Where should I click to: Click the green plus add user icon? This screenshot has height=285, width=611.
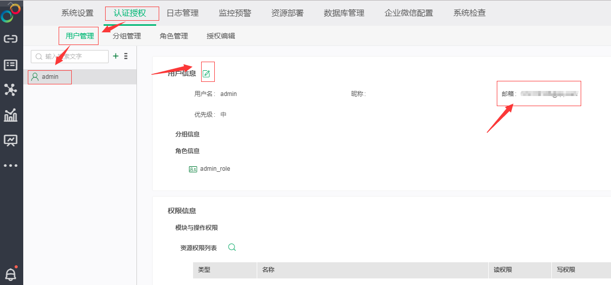click(116, 56)
